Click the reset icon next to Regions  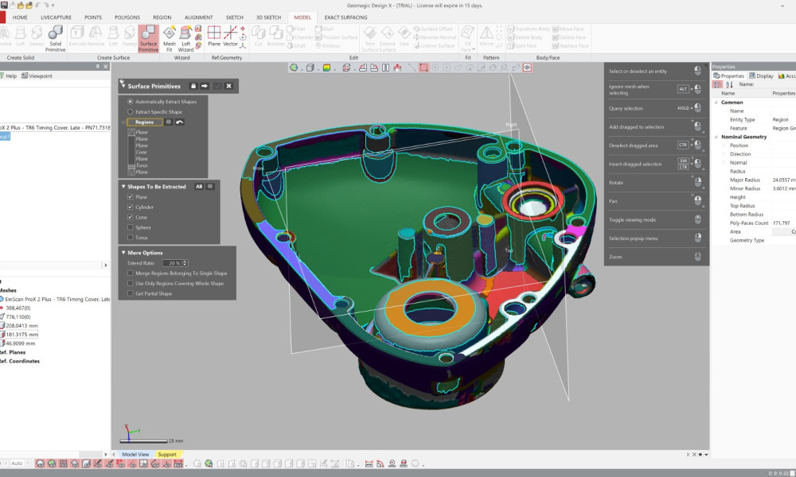(x=180, y=122)
